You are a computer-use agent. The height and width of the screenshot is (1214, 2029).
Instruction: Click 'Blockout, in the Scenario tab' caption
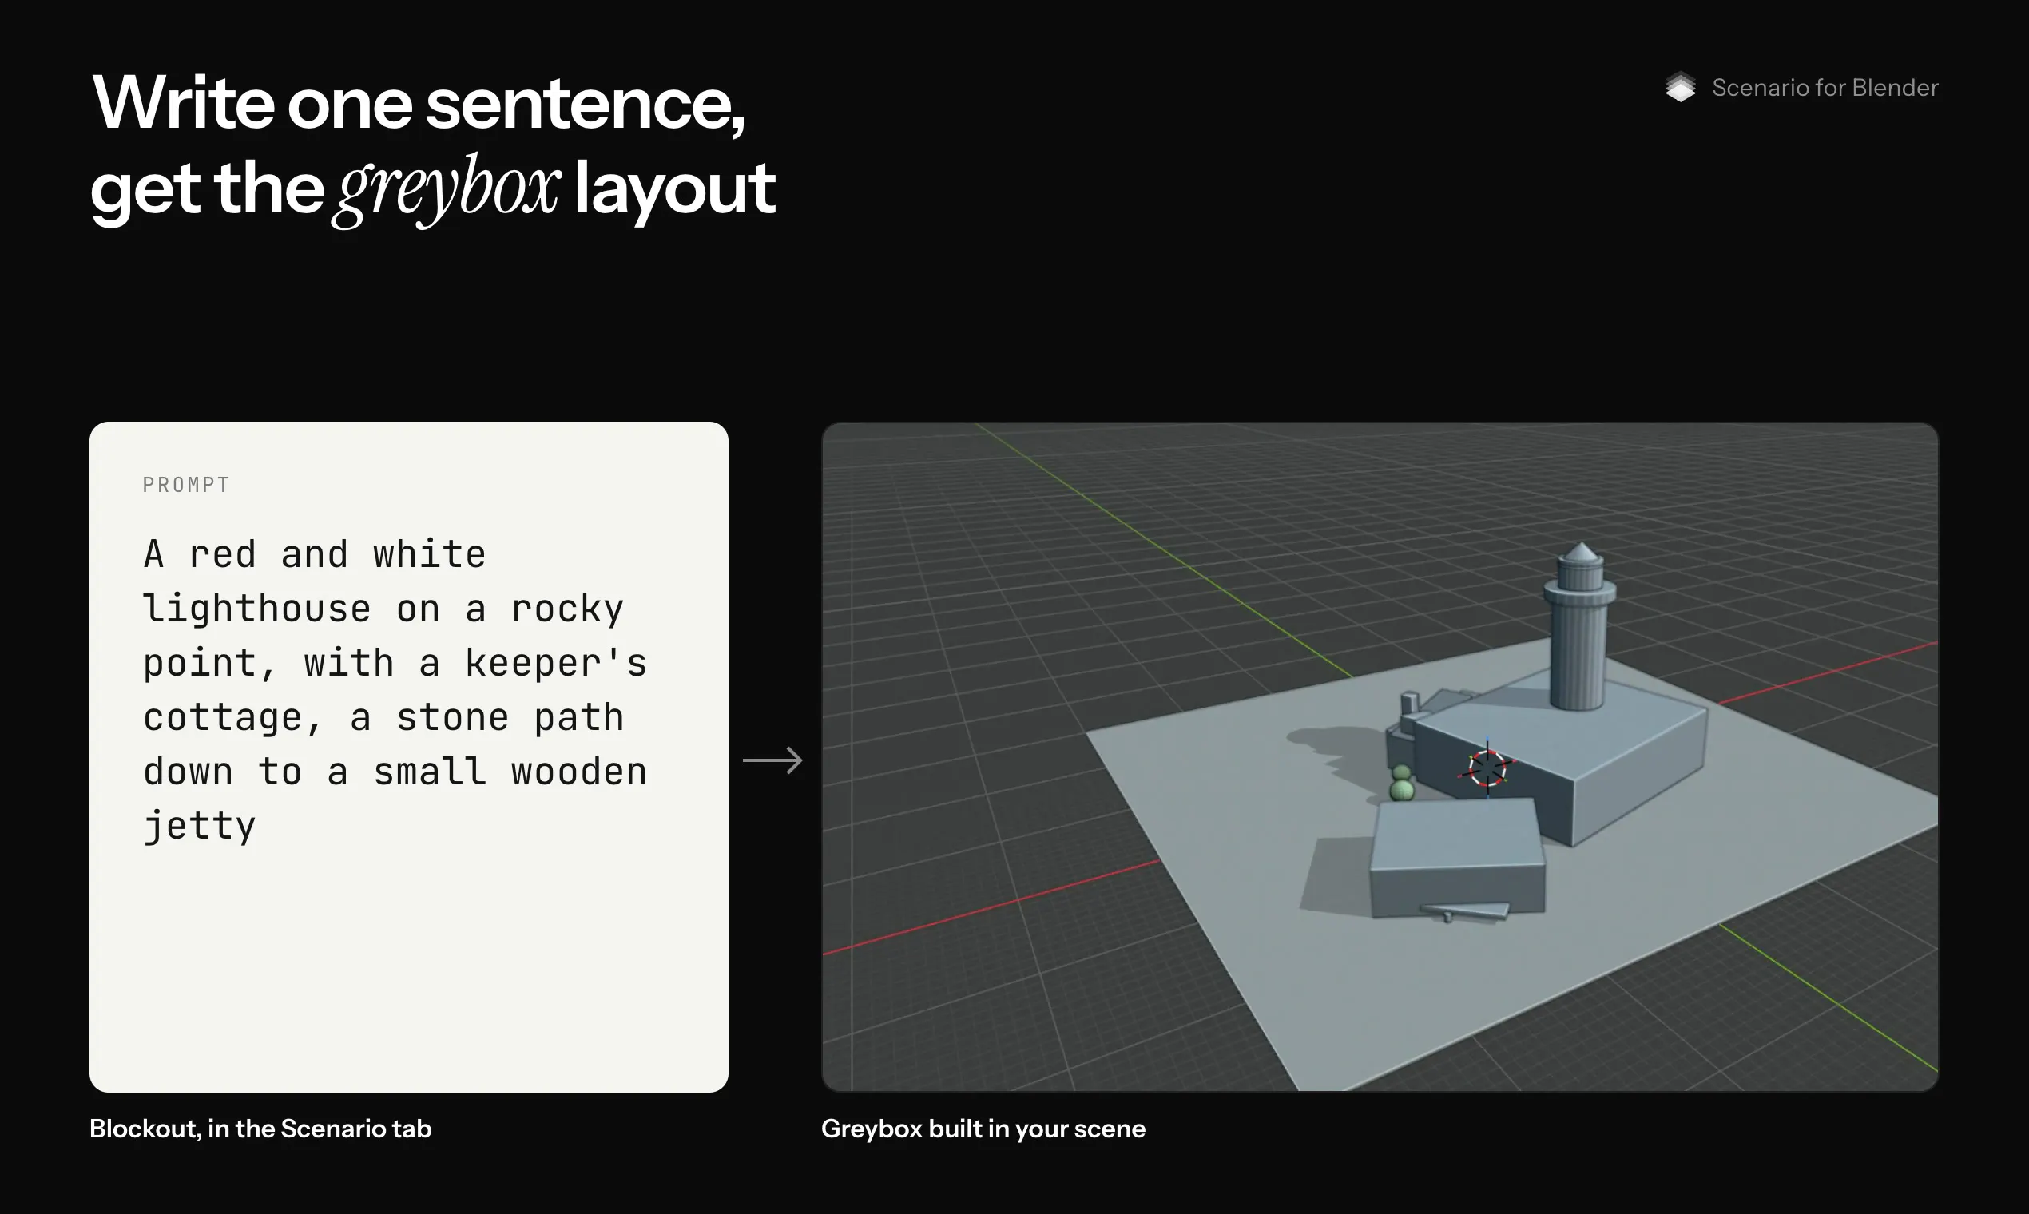pyautogui.click(x=260, y=1129)
